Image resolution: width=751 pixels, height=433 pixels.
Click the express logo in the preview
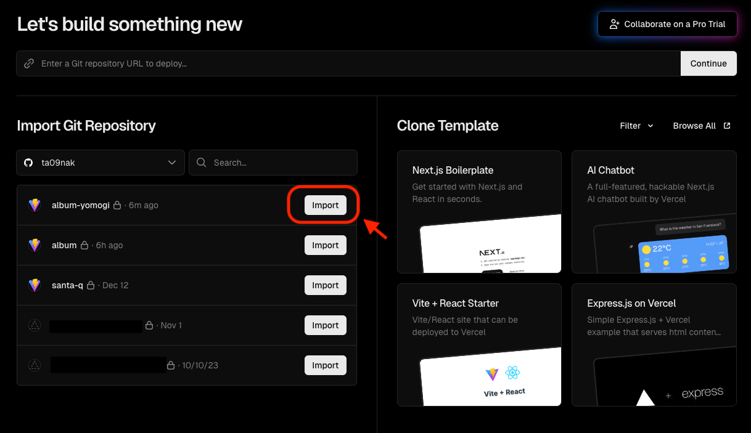[x=702, y=393]
